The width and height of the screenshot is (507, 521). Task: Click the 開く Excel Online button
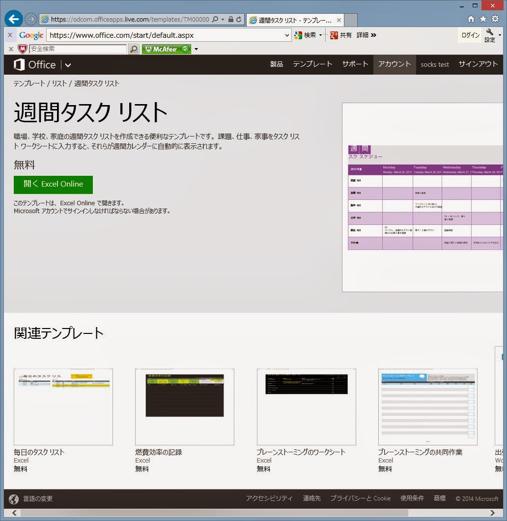[x=53, y=185]
